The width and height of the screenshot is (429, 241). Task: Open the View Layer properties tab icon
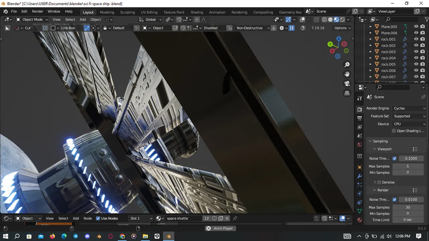click(x=360, y=127)
